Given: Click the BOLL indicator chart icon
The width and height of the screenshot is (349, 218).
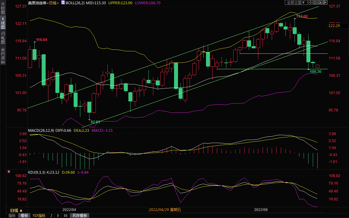Looking at the screenshot, I should click(63, 3).
